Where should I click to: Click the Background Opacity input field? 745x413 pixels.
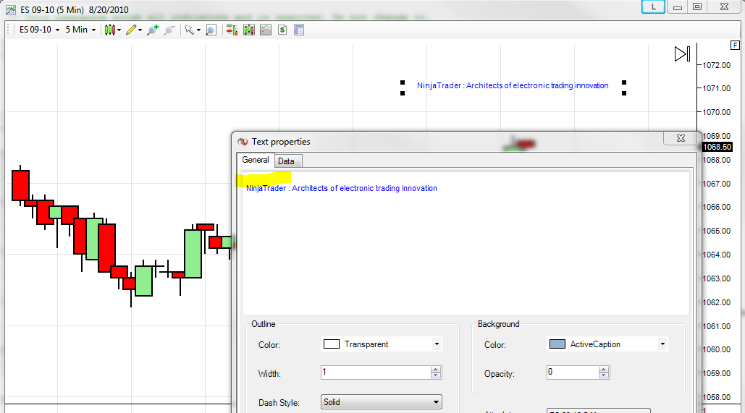pos(573,372)
